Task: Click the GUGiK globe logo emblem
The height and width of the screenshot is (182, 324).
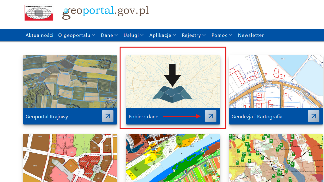Action: click(39, 13)
